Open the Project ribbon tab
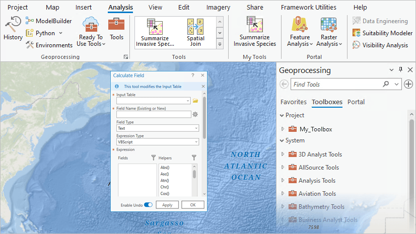This screenshot has height=234, width=416. tap(18, 8)
